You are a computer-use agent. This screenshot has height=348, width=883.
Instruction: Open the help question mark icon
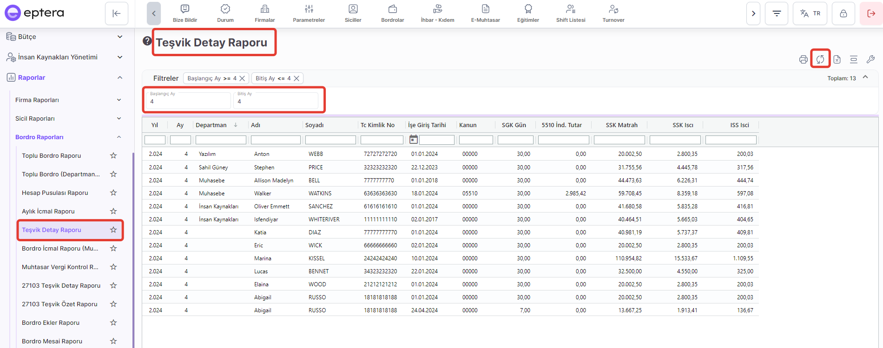(x=147, y=41)
